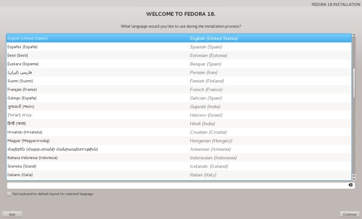This screenshot has width=362, height=219.
Task: Select Suomi (Suomi) language
Action: point(179,81)
